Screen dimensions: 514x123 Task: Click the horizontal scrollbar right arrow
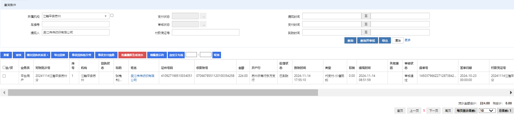511,93
